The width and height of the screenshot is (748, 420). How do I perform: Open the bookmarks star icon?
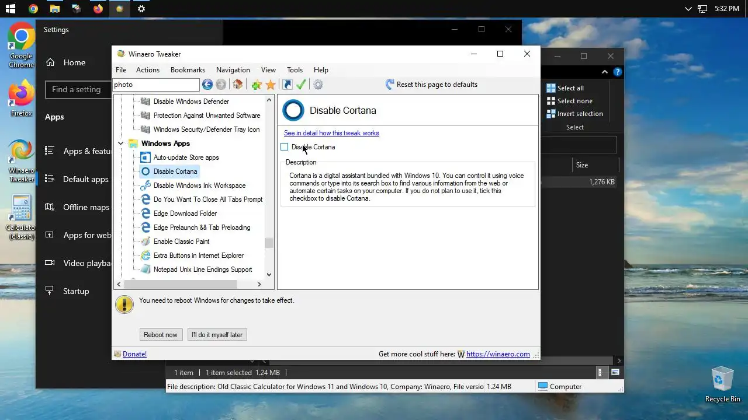point(271,85)
